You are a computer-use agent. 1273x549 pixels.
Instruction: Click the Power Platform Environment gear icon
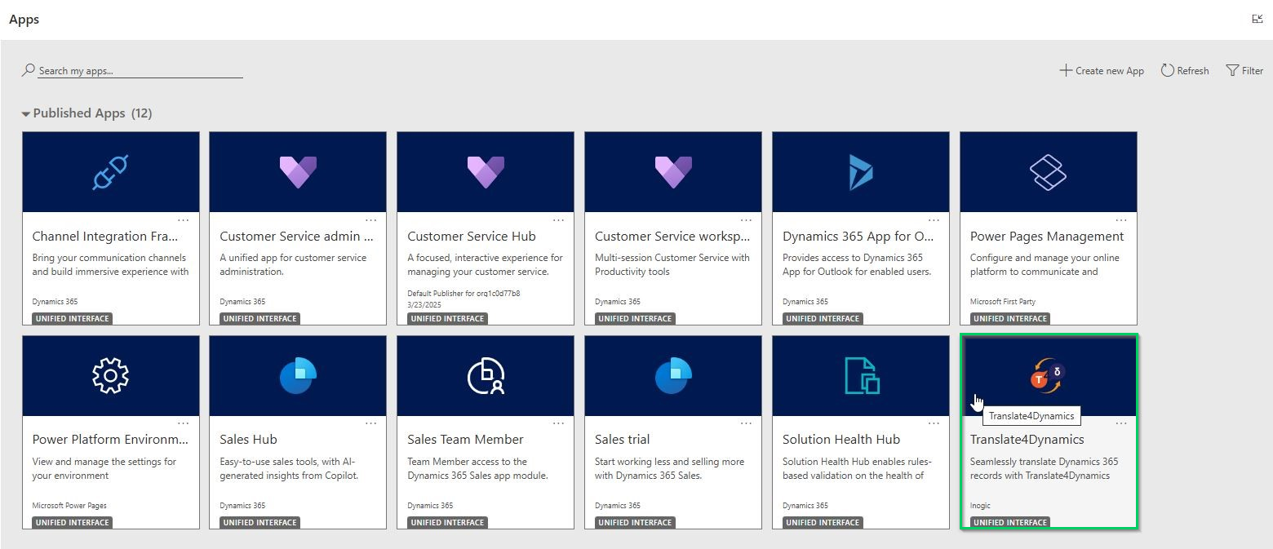110,376
